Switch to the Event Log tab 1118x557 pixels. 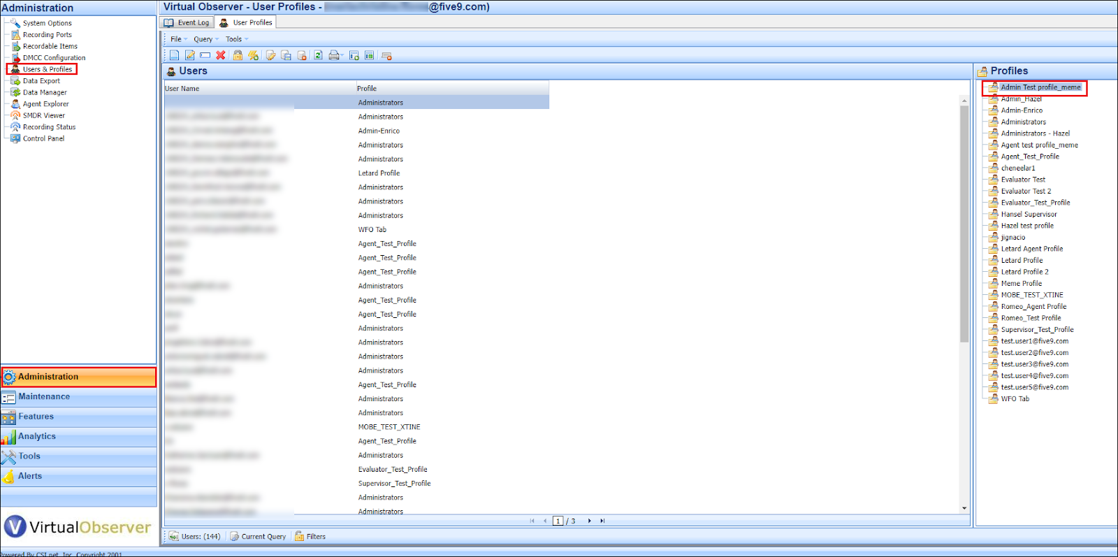[x=187, y=22]
